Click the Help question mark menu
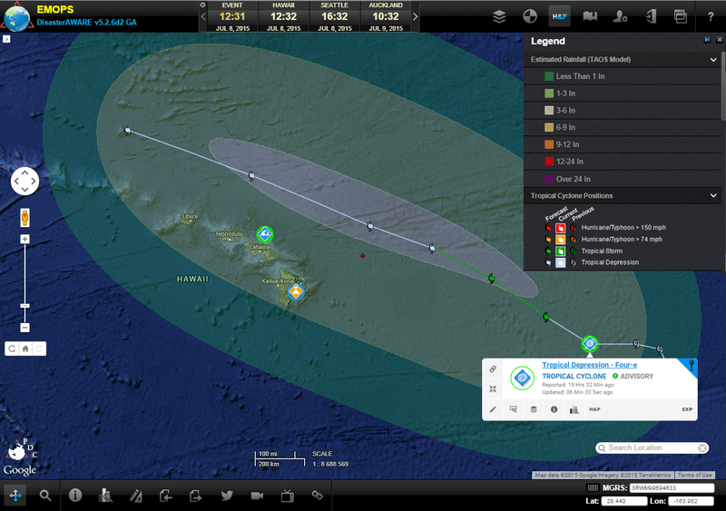This screenshot has width=726, height=511. click(x=710, y=16)
